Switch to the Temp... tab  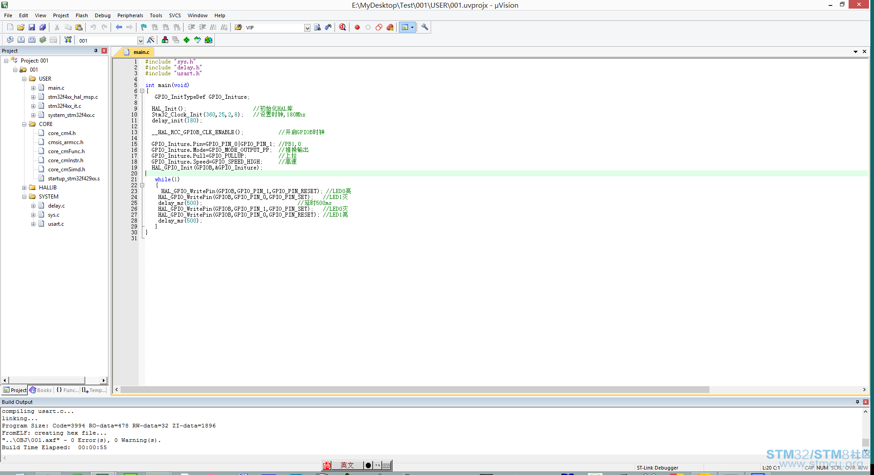[x=94, y=390]
